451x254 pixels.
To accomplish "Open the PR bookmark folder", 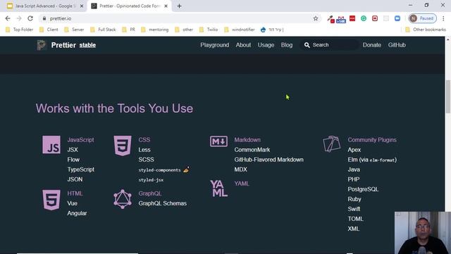I will tap(128, 30).
